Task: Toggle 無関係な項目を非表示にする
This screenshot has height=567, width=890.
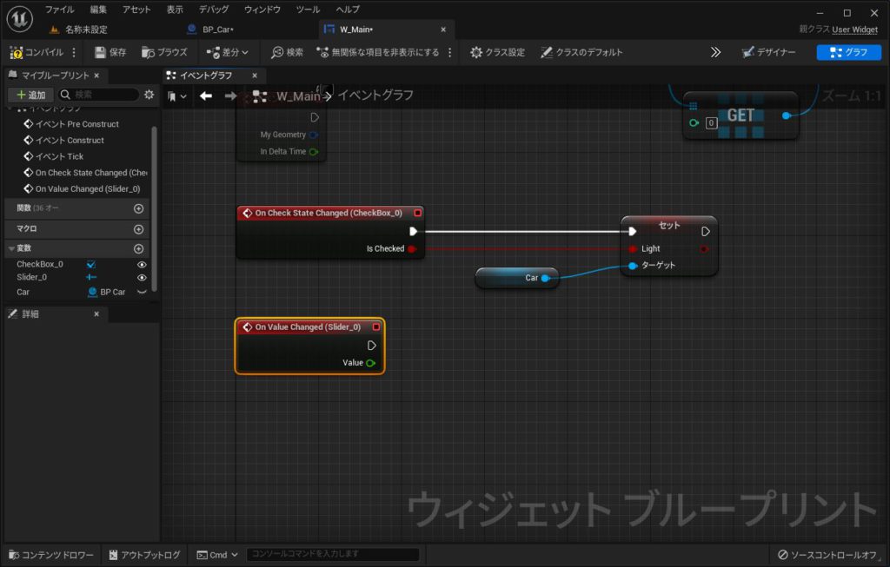Action: point(378,52)
